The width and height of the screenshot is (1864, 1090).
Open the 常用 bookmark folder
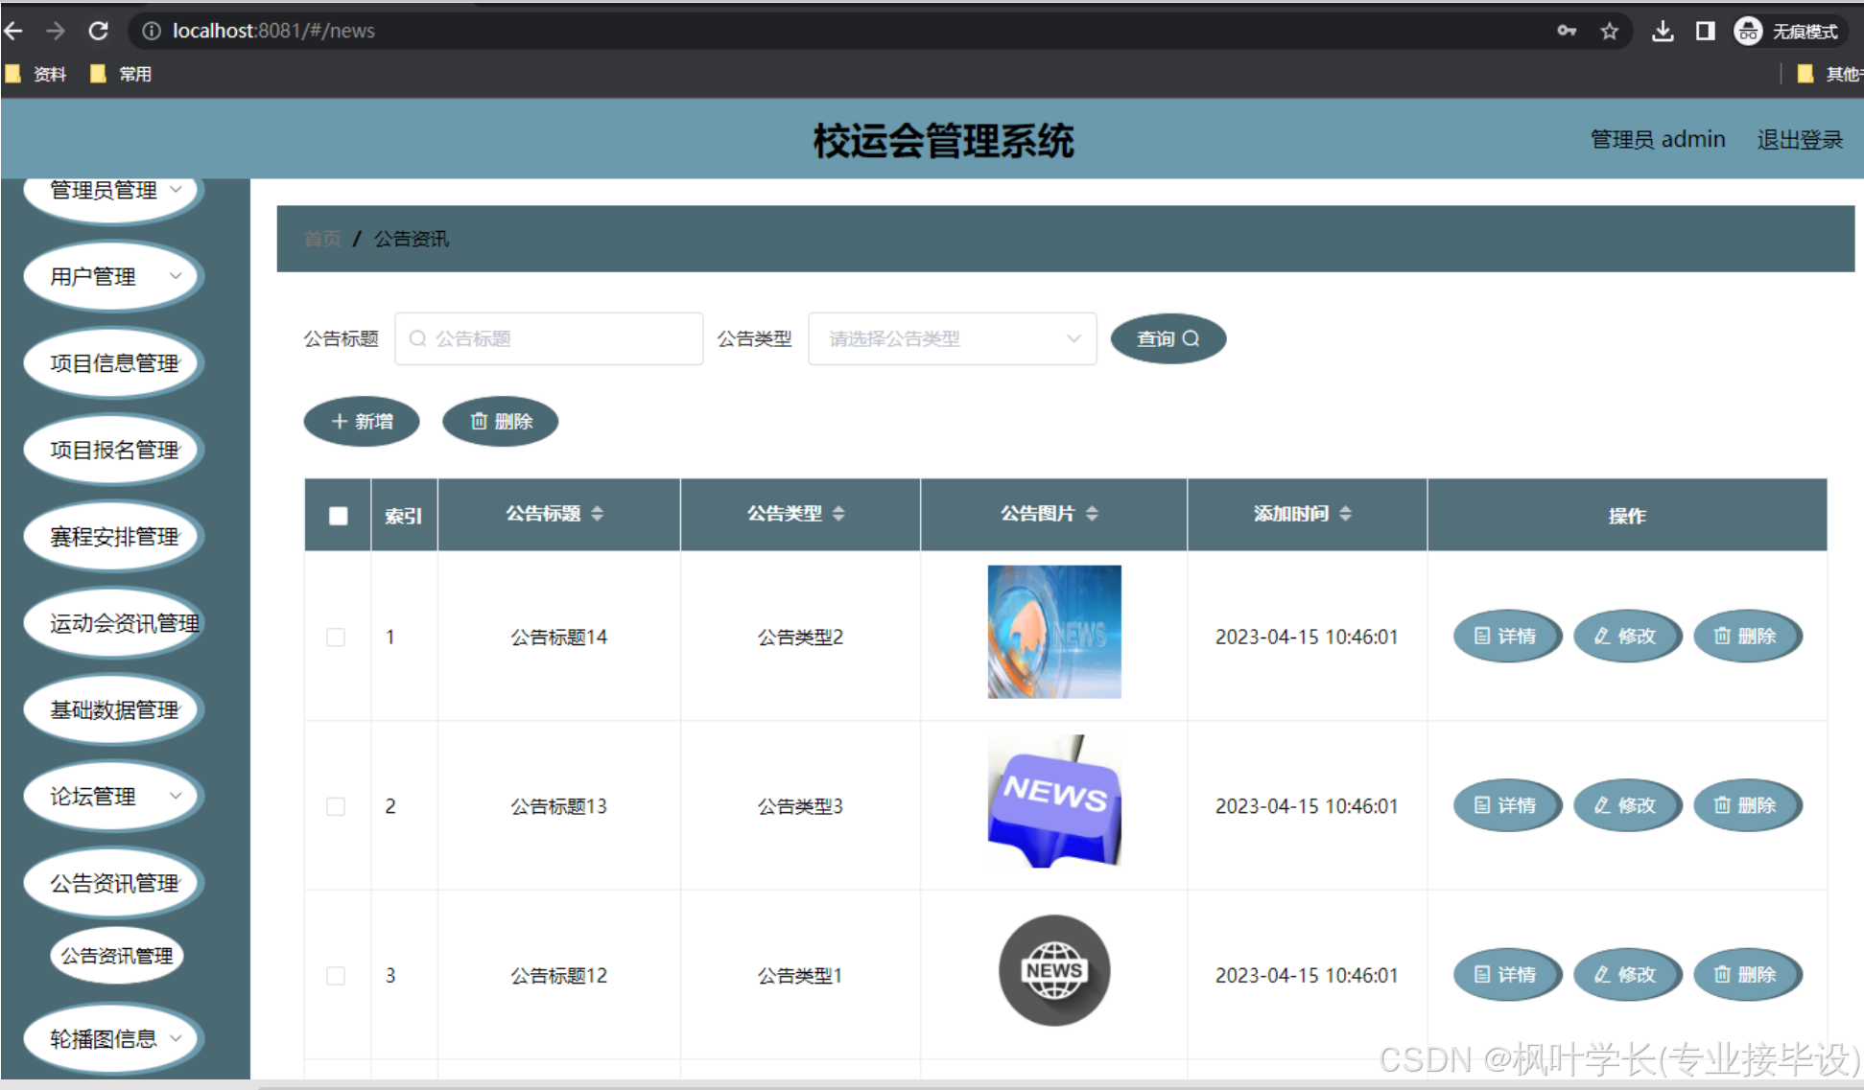click(121, 74)
